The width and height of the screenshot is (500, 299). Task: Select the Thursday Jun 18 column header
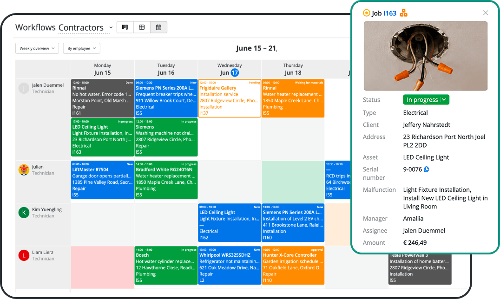[293, 69]
